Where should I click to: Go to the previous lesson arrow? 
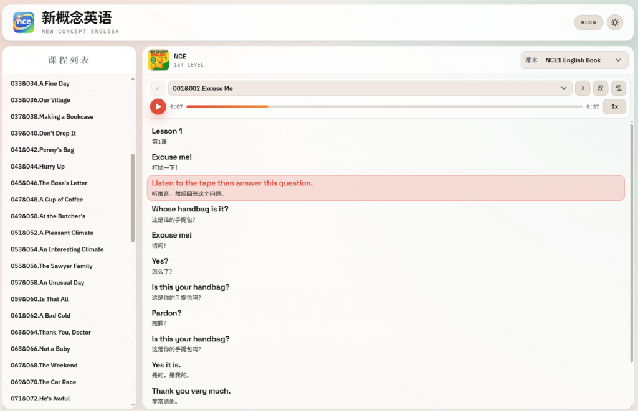point(158,88)
